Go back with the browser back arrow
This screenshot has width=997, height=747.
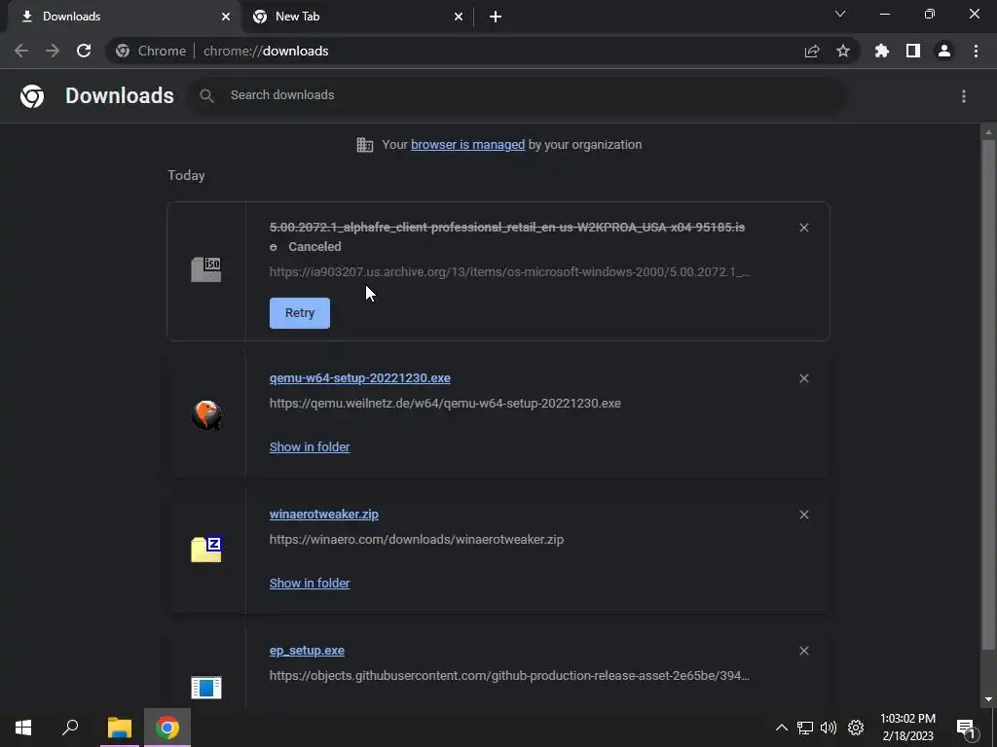(x=21, y=51)
